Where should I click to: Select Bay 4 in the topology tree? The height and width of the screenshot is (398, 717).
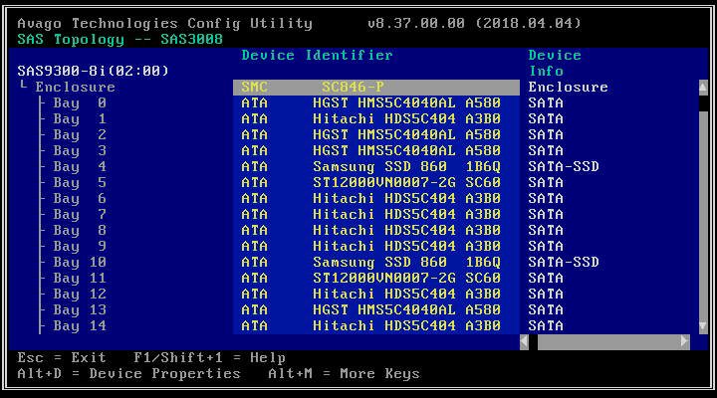(80, 167)
